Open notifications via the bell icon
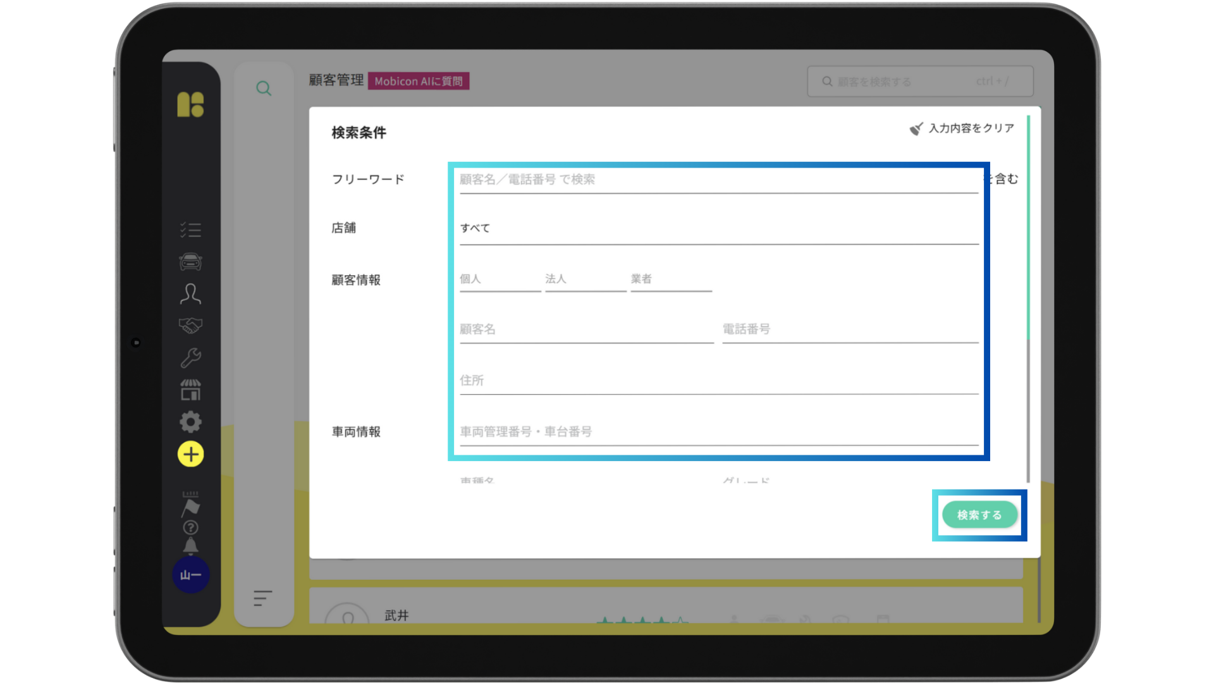 tap(191, 545)
